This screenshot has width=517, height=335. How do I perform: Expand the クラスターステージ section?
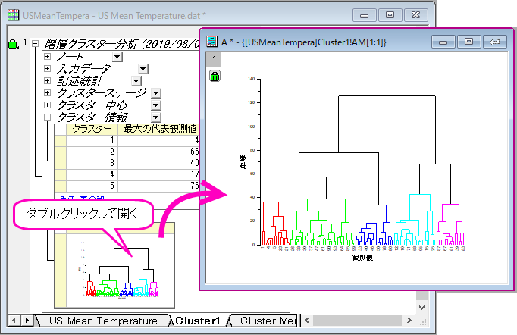point(47,92)
